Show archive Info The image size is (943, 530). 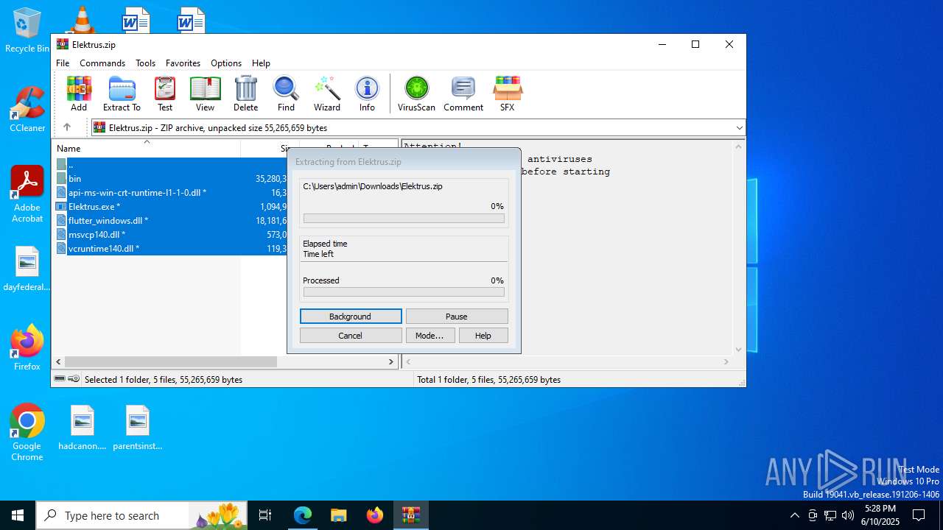367,93
